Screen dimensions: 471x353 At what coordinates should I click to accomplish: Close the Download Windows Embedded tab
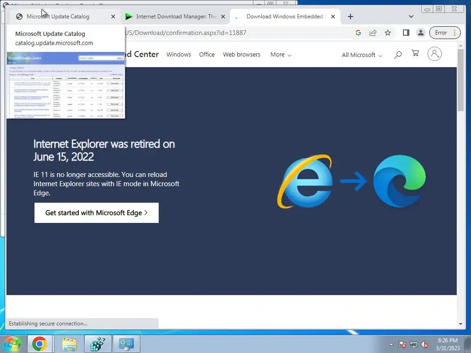click(x=333, y=17)
